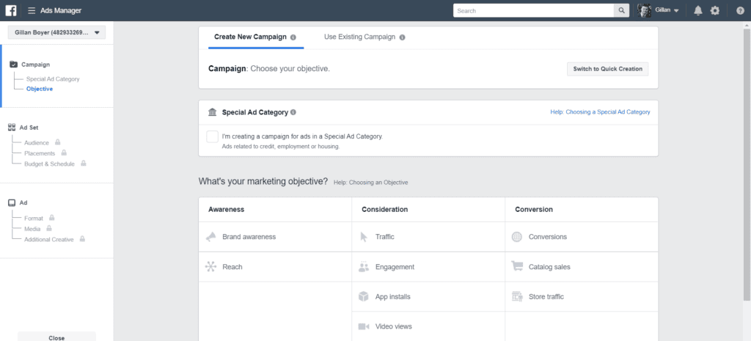The image size is (751, 341).
Task: Click the Close button at sidebar bottom
Action: click(56, 337)
